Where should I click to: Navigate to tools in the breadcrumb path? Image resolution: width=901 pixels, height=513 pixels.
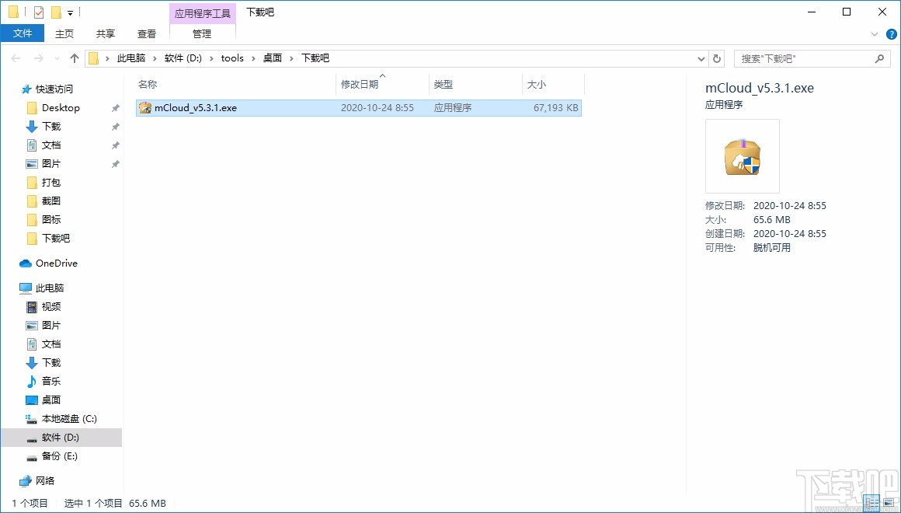[x=232, y=58]
